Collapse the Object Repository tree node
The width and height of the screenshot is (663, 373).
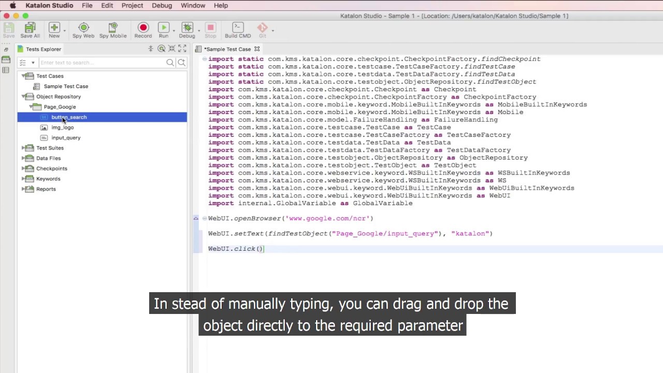tap(23, 97)
